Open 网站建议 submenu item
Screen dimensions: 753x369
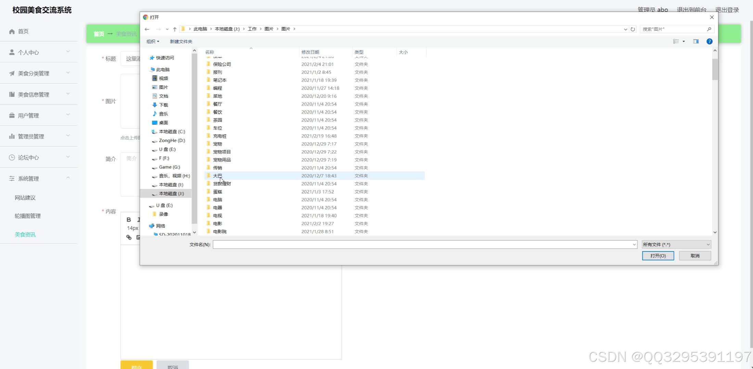25,198
